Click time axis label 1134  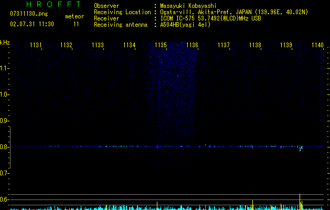tap(129, 45)
